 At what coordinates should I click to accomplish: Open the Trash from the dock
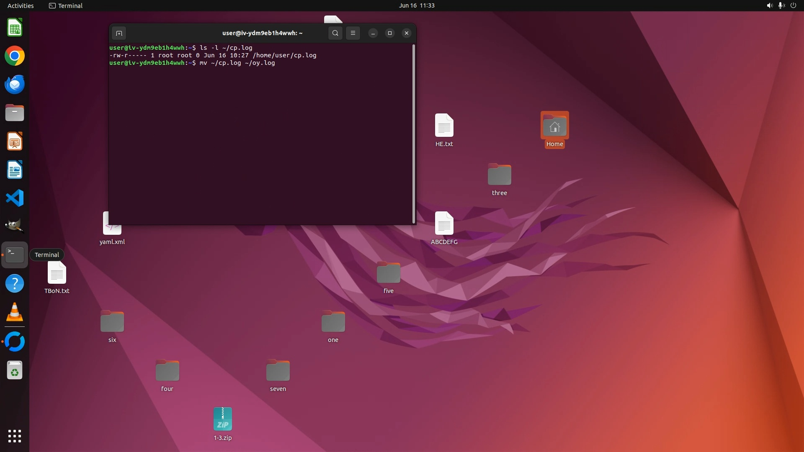coord(15,370)
